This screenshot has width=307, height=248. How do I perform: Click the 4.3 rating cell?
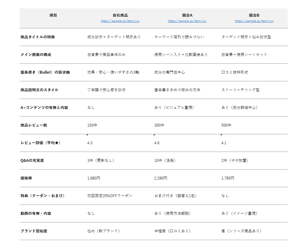click(90, 143)
